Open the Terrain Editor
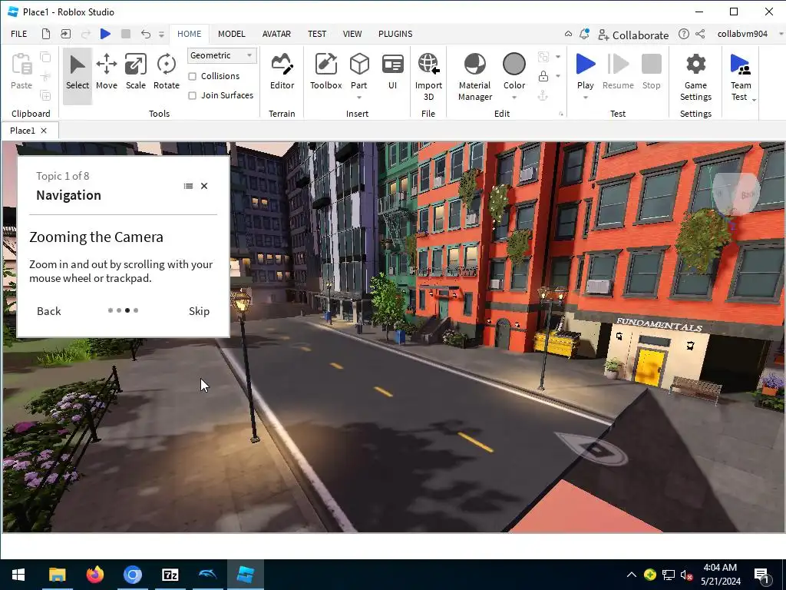This screenshot has height=590, width=786. tap(282, 72)
